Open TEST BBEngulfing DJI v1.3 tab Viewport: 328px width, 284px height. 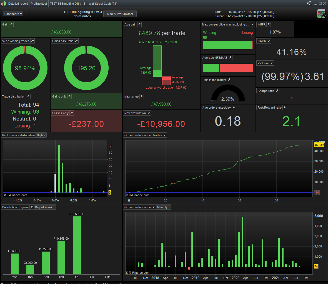tap(67, 4)
